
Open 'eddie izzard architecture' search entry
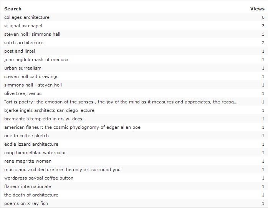(x=31, y=144)
